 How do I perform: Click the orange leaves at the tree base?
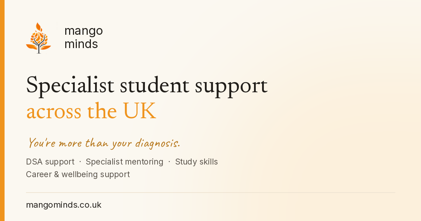tap(39, 47)
